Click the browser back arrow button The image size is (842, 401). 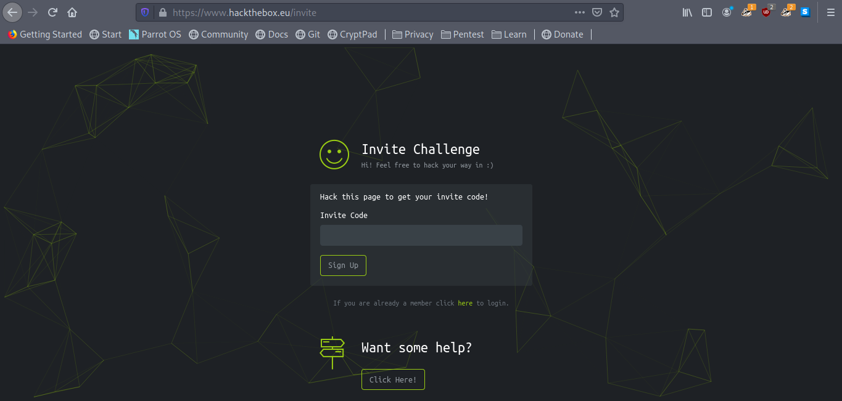click(x=12, y=12)
